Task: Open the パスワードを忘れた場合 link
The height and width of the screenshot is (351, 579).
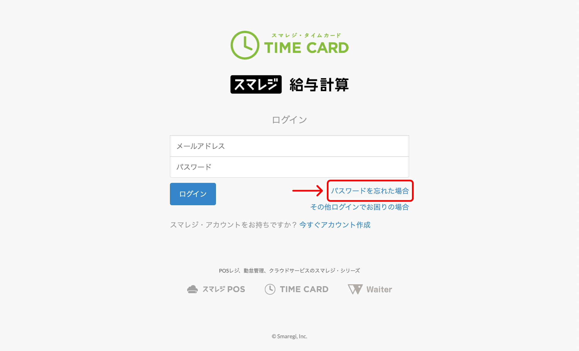Action: (x=370, y=191)
